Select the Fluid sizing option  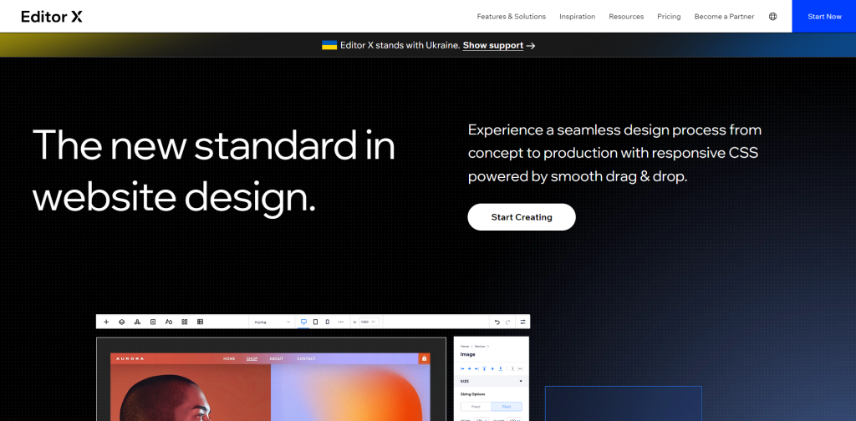507,406
